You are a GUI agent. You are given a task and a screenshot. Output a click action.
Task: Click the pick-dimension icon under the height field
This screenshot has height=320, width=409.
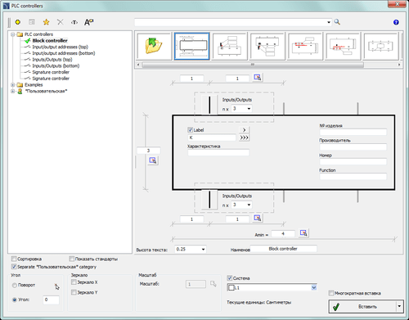(x=153, y=160)
